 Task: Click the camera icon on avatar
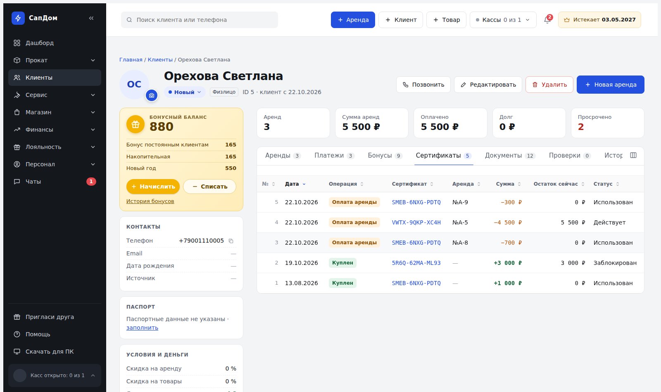[152, 95]
